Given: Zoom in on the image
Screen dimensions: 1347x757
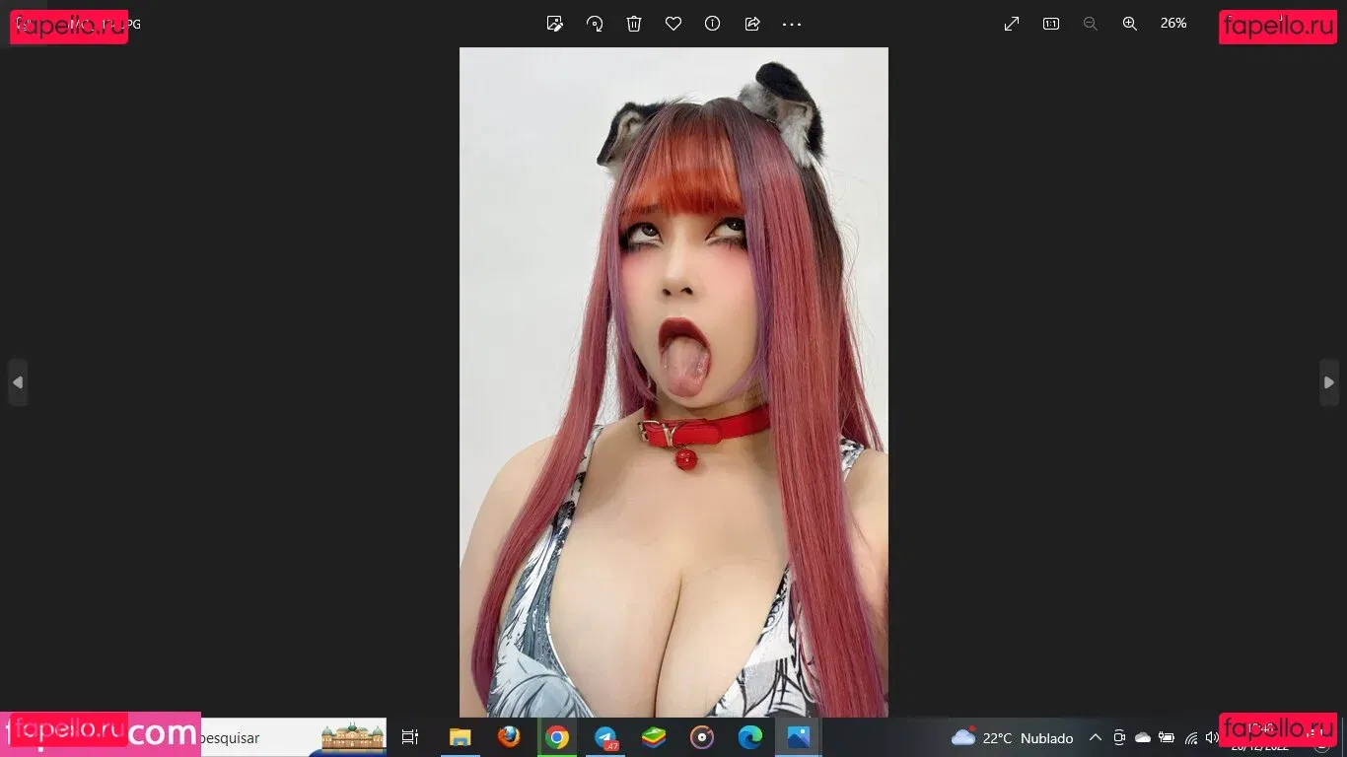Looking at the screenshot, I should 1129,23.
